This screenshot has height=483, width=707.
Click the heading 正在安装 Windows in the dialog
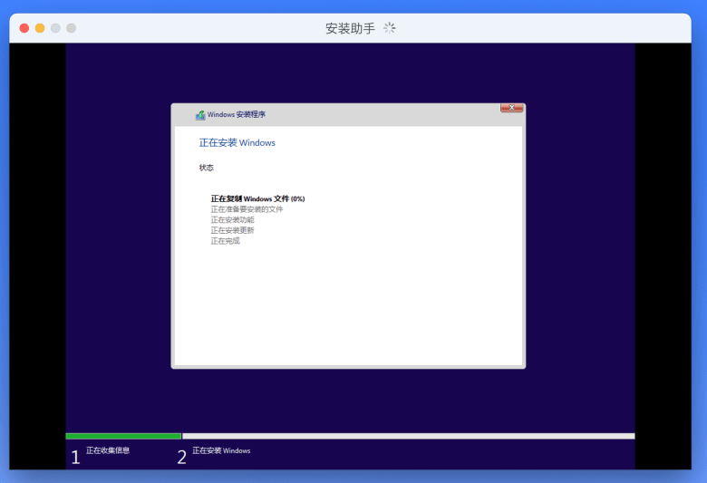coord(237,142)
